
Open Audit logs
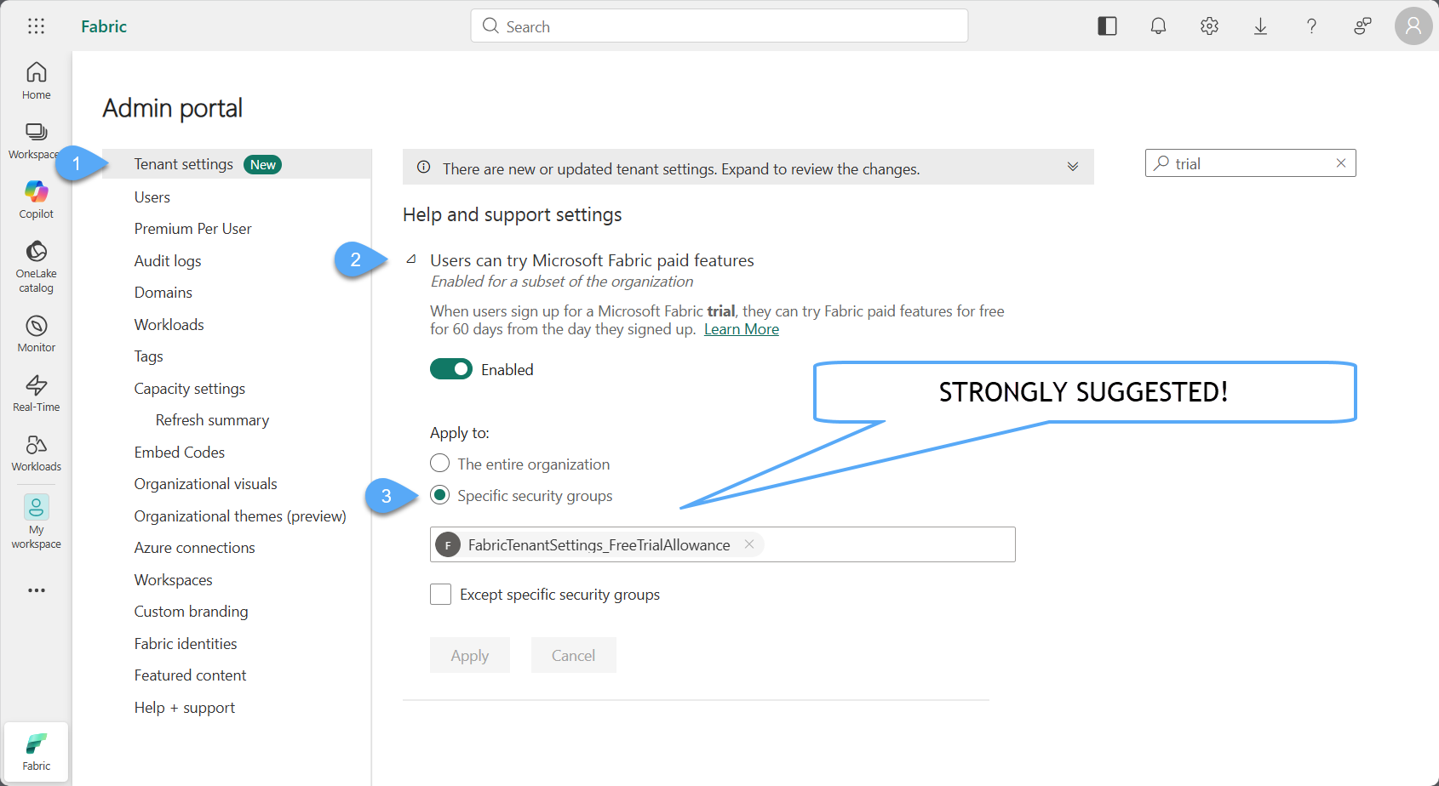pyautogui.click(x=168, y=261)
